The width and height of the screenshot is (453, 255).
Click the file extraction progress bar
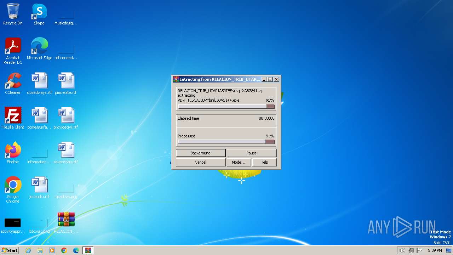point(226,106)
